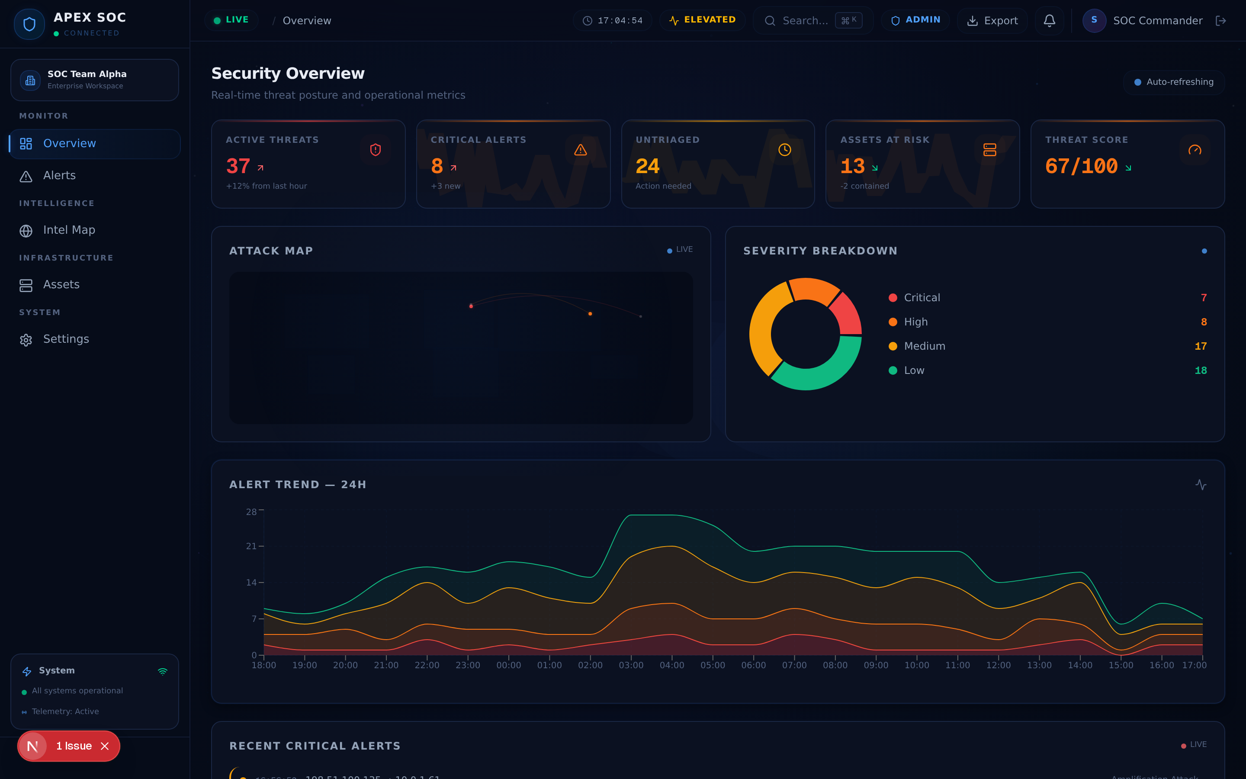Open Settings from the sidebar
Screen dimensions: 1246x779
tap(95, 340)
